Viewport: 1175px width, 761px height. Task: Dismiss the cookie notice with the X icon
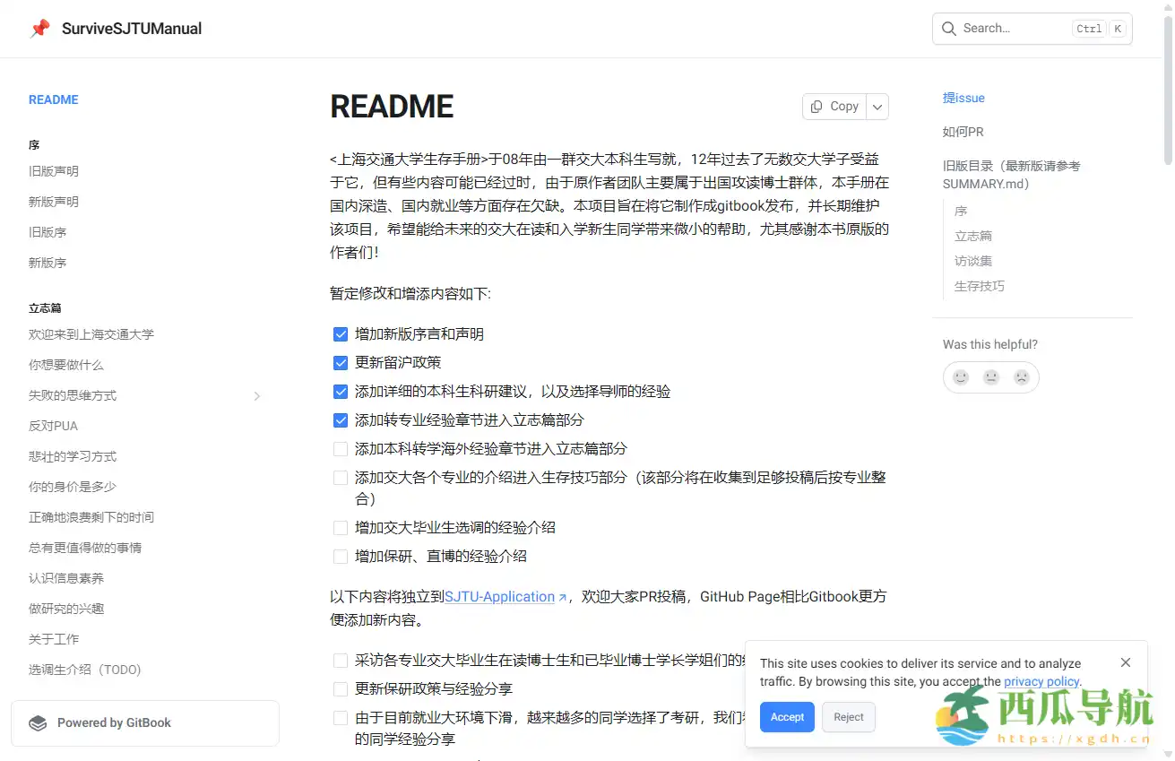[1125, 662]
